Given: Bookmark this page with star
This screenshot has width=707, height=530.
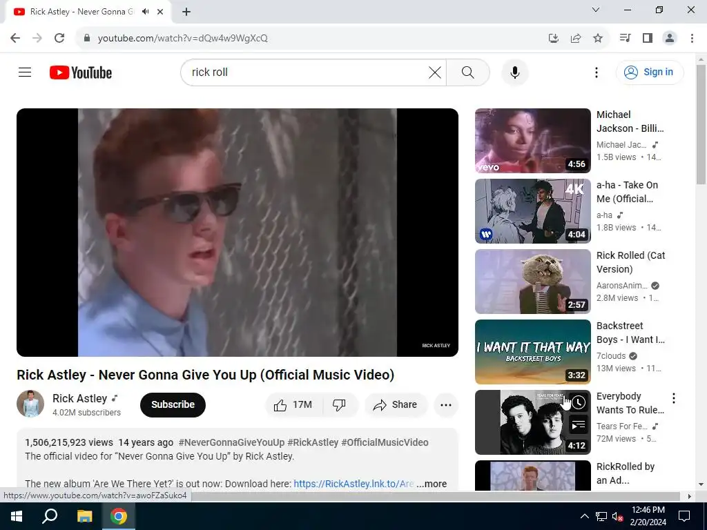Looking at the screenshot, I should (598, 39).
